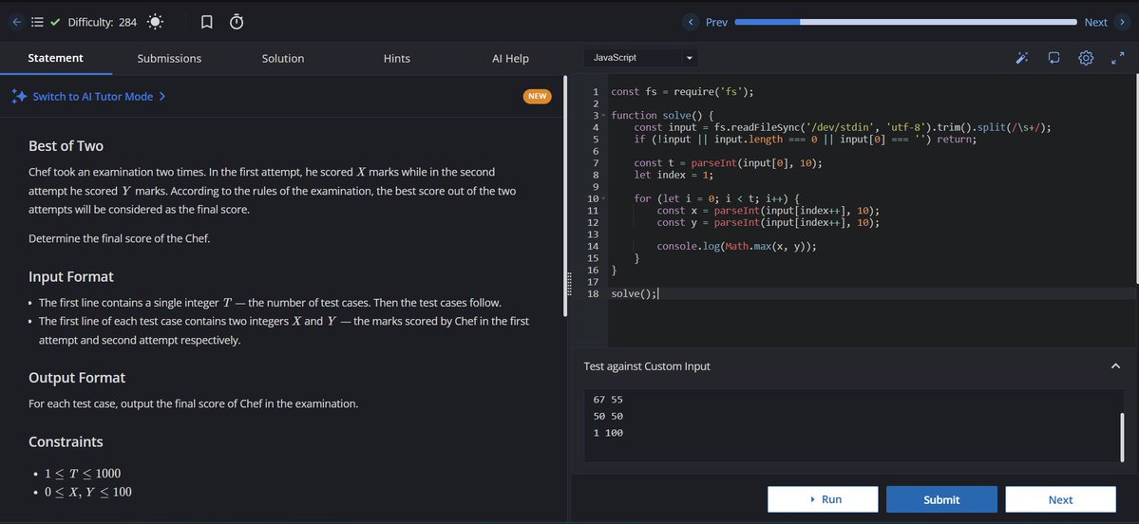Viewport: 1139px width, 524px height.
Task: Click the Next chevron icon at top
Action: point(1122,23)
